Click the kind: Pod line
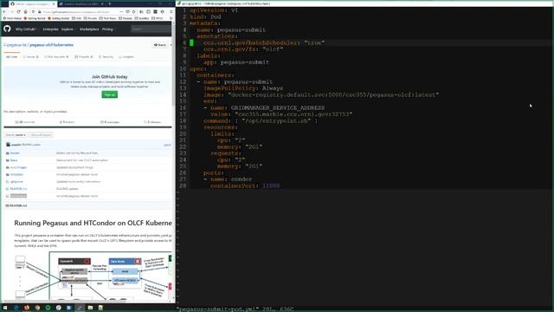Viewport: 554px width, 312px height. pos(205,16)
